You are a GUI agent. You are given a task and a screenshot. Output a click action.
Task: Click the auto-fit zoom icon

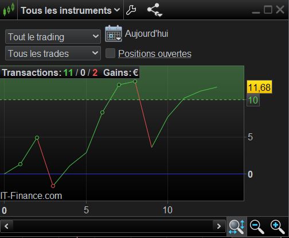[237, 227]
